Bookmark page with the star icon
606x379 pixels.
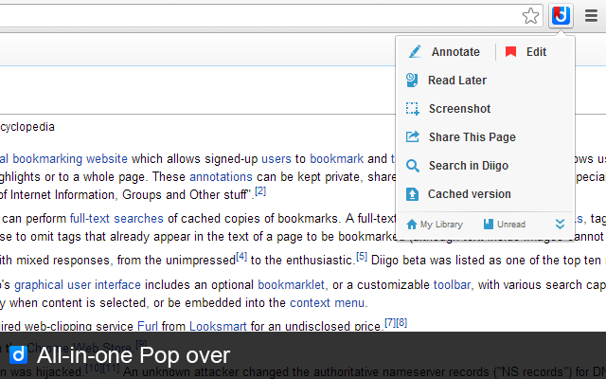click(x=530, y=16)
